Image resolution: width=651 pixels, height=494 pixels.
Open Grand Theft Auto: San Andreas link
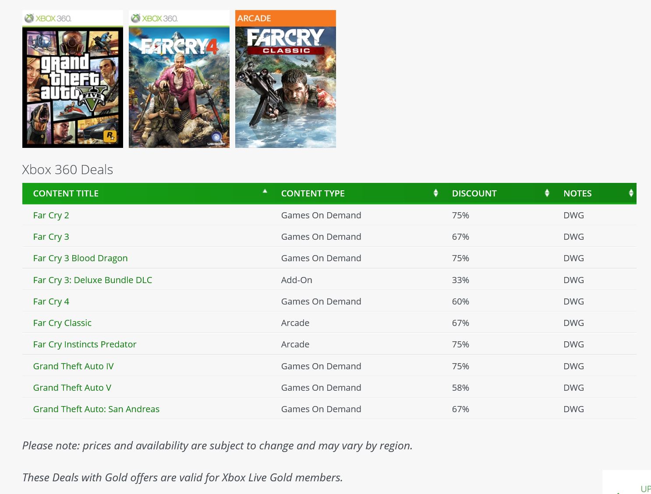pos(96,409)
